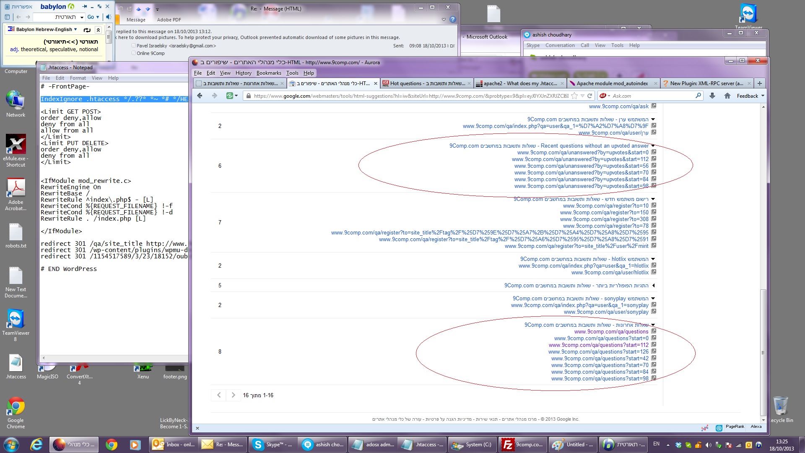Open Edit menu in Notepad
Viewport: 805px width, 453px height.
(x=60, y=78)
